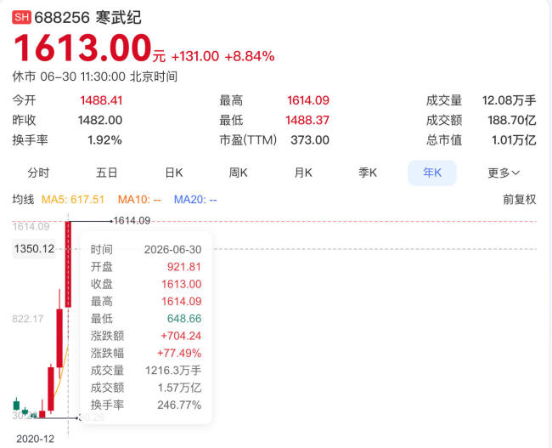Click the first green candlestick
This screenshot has width=552, height=448.
pyautogui.click(x=16, y=405)
